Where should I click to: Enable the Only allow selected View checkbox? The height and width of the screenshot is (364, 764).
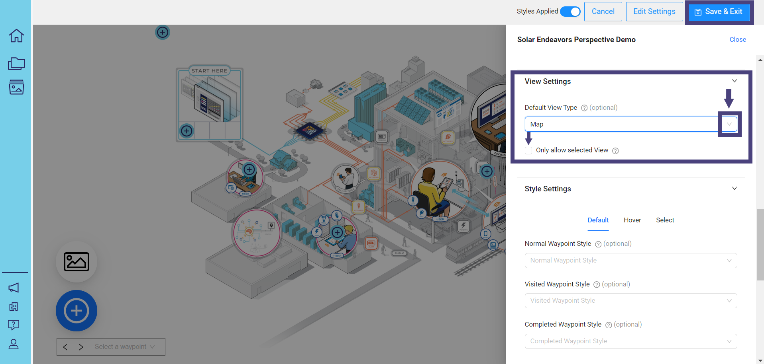[x=528, y=150]
